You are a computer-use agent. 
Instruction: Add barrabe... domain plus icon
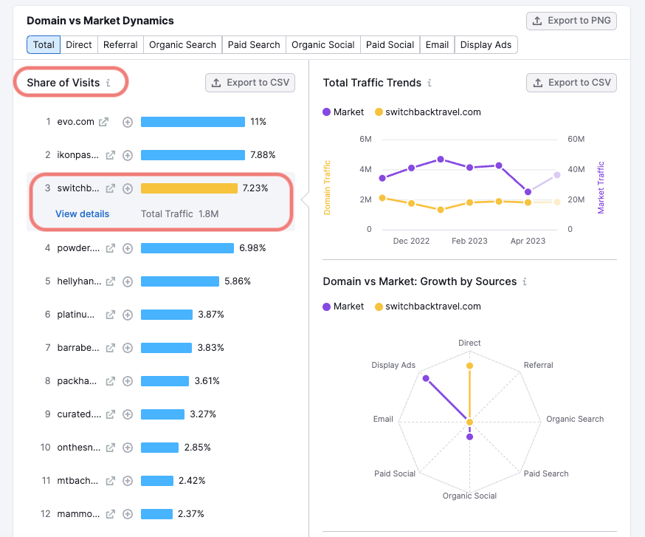(x=128, y=348)
